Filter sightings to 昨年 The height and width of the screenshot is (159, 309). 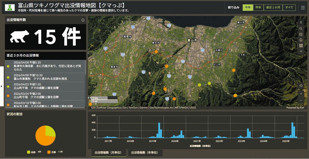coord(258,7)
